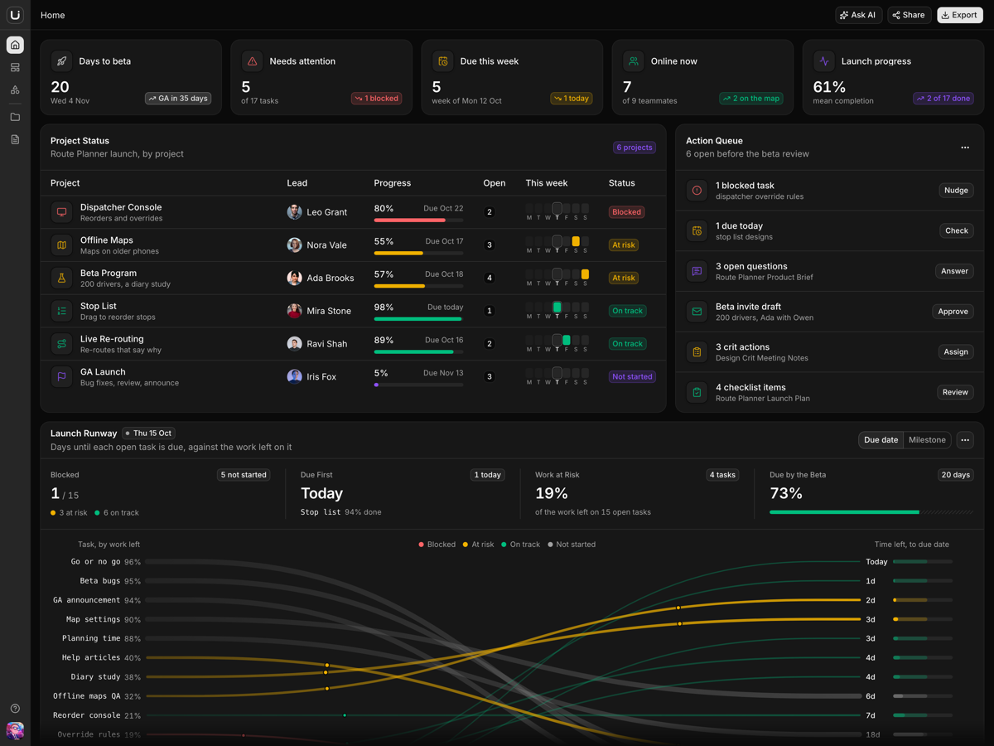Open the help question mark icon

click(x=15, y=709)
